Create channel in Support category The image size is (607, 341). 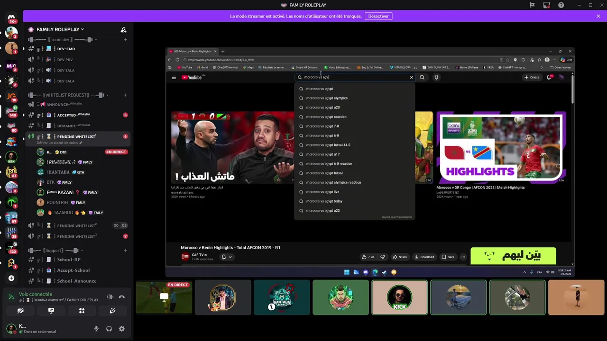(125, 250)
